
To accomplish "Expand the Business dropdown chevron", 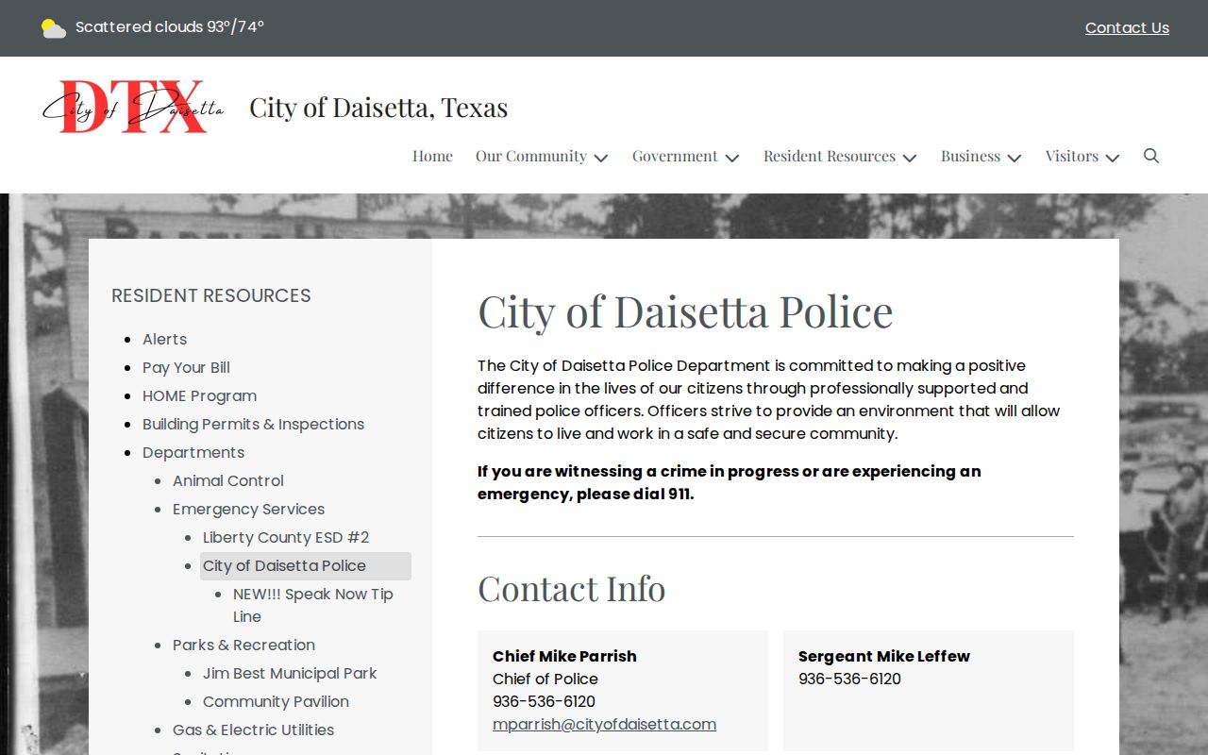I will tap(1015, 158).
